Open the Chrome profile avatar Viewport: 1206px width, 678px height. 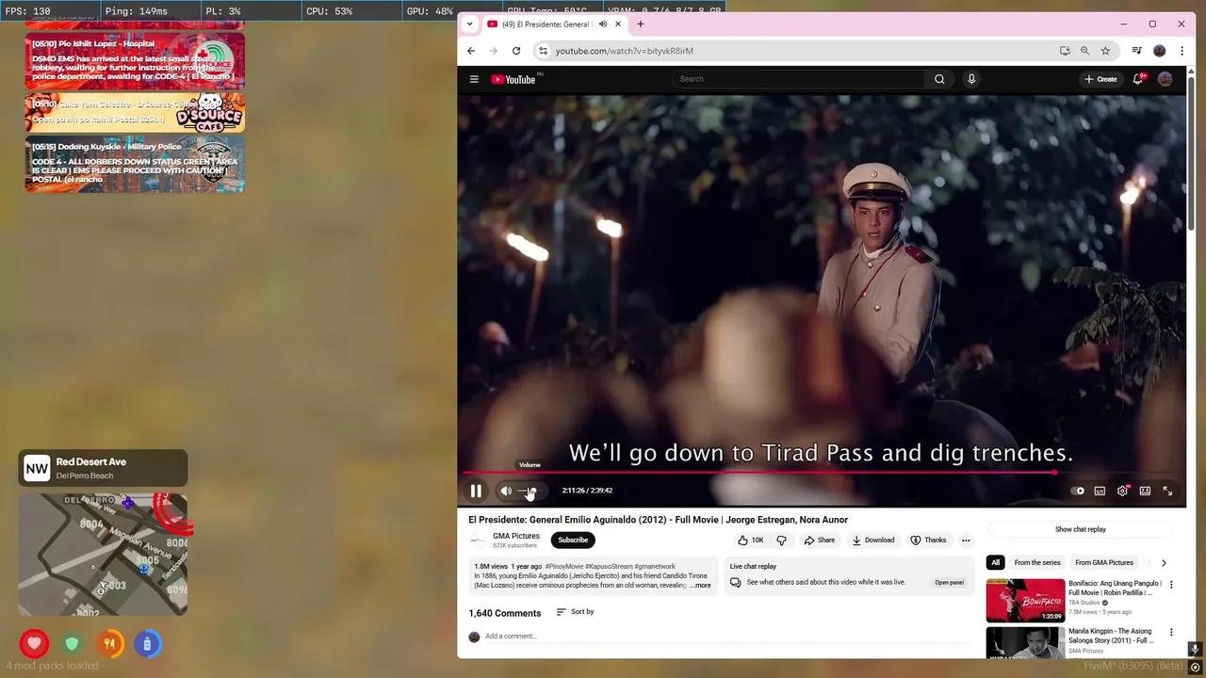pos(1160,51)
